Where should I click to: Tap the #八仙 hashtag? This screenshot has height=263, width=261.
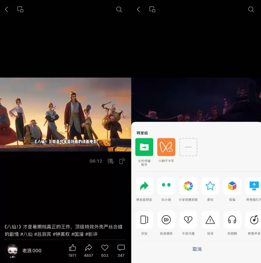(27, 234)
